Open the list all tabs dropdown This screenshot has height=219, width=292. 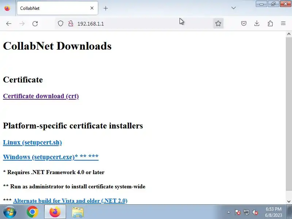pyautogui.click(x=234, y=8)
